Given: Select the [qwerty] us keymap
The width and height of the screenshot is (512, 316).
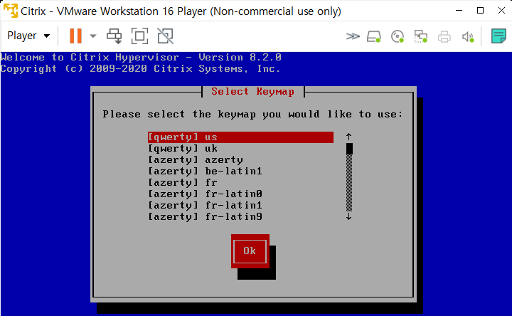Looking at the screenshot, I should pos(240,137).
